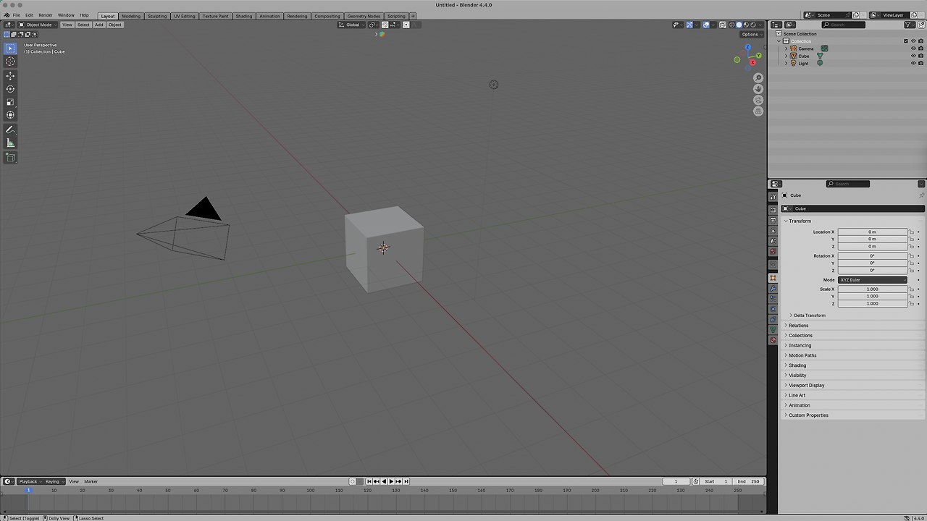Click the current frame marker on timeline
The height and width of the screenshot is (521, 927).
(x=29, y=491)
